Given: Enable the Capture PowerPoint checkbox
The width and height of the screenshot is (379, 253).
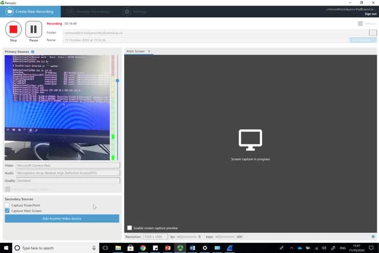Looking at the screenshot, I should 7,205.
